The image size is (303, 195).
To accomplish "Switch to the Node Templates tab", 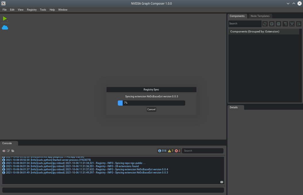I will tap(260, 16).
